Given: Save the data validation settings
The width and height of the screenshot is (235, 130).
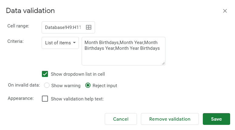Looking at the screenshot, I should point(216,119).
